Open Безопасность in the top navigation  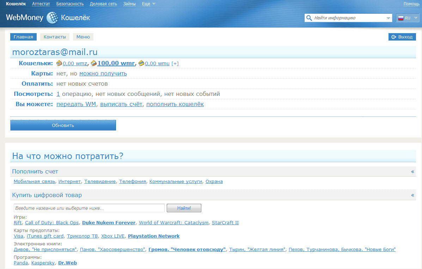(x=70, y=4)
